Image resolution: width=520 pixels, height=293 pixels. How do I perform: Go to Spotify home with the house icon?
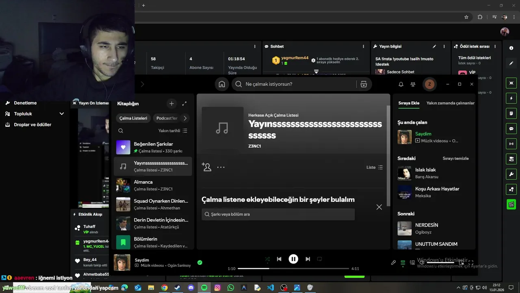222,84
